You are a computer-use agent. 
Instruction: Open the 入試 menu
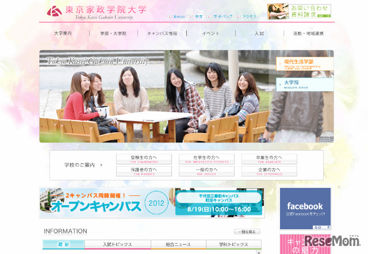pyautogui.click(x=259, y=33)
